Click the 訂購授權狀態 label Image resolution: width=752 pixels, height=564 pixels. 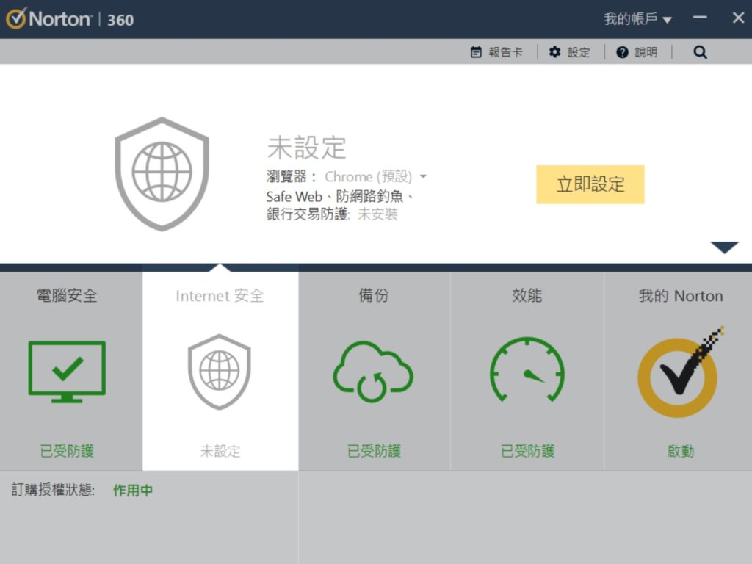53,490
